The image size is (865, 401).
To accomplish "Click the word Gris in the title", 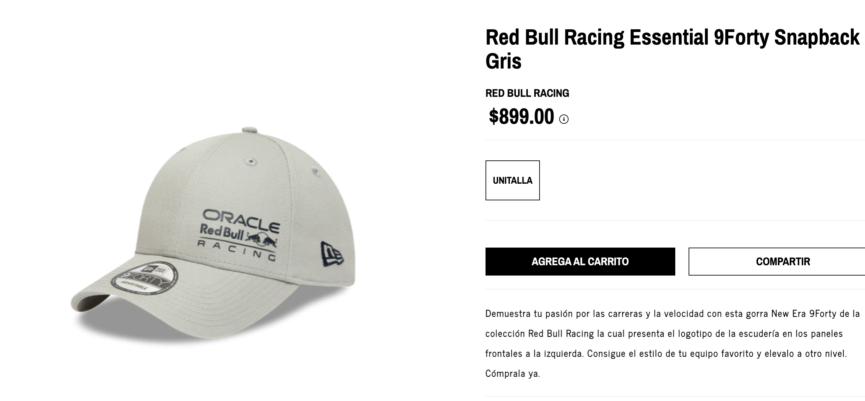I will tap(503, 61).
